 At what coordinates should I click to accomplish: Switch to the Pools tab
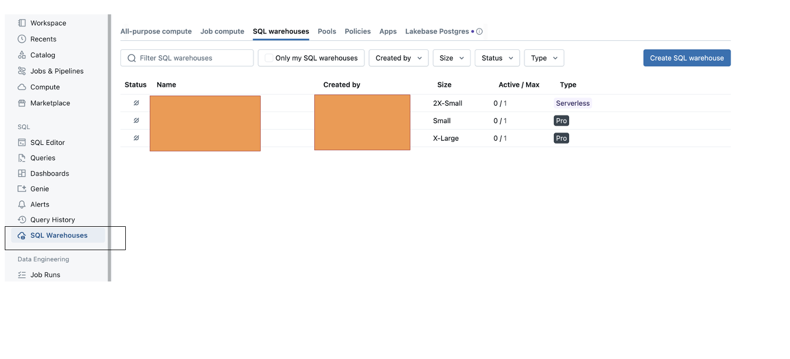[327, 31]
